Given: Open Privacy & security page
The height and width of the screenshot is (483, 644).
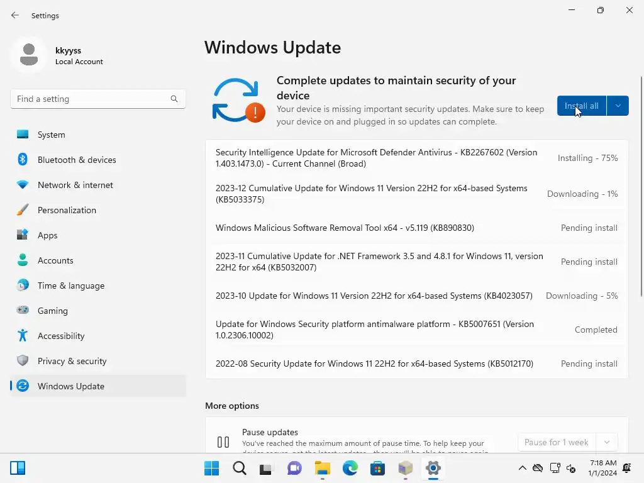Looking at the screenshot, I should tap(98, 360).
